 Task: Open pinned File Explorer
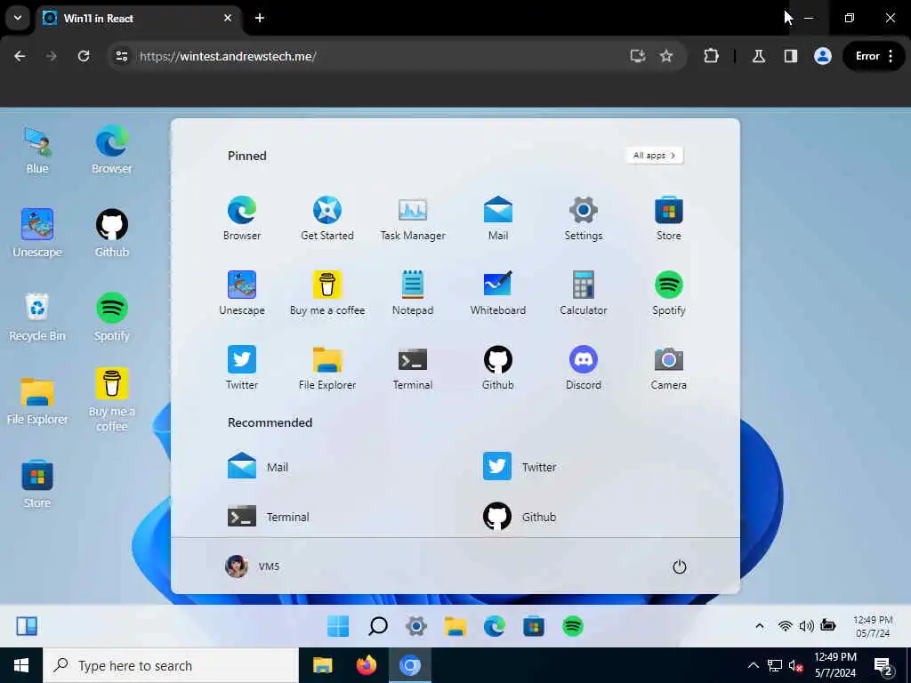click(327, 367)
